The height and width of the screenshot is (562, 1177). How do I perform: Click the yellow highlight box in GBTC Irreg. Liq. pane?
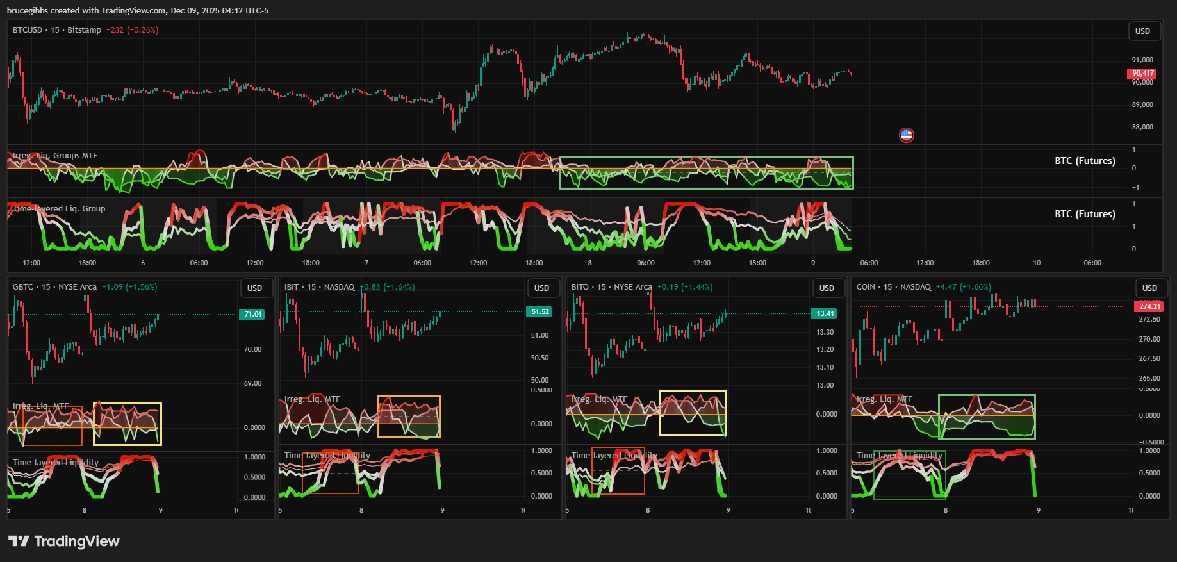pos(128,404)
